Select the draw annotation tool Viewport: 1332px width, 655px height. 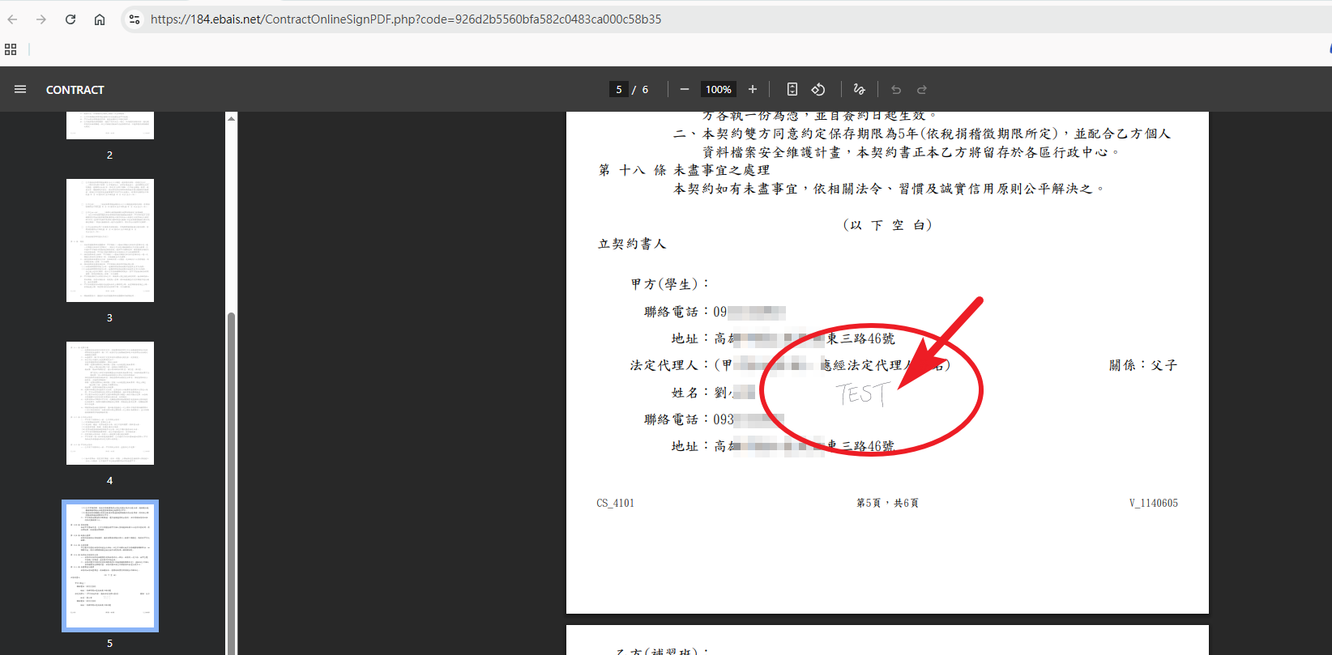point(860,89)
